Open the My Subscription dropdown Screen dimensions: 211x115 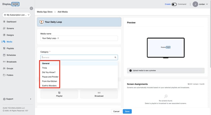click(17, 15)
